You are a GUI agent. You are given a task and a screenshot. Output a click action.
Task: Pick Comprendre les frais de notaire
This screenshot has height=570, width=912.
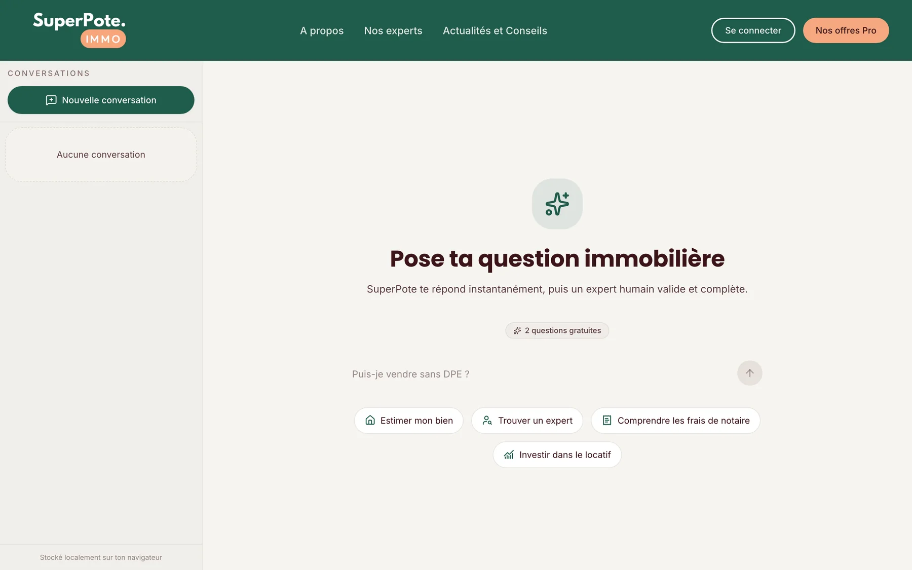coord(675,420)
